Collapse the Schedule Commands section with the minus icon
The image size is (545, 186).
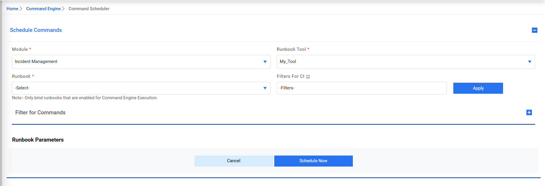535,30
